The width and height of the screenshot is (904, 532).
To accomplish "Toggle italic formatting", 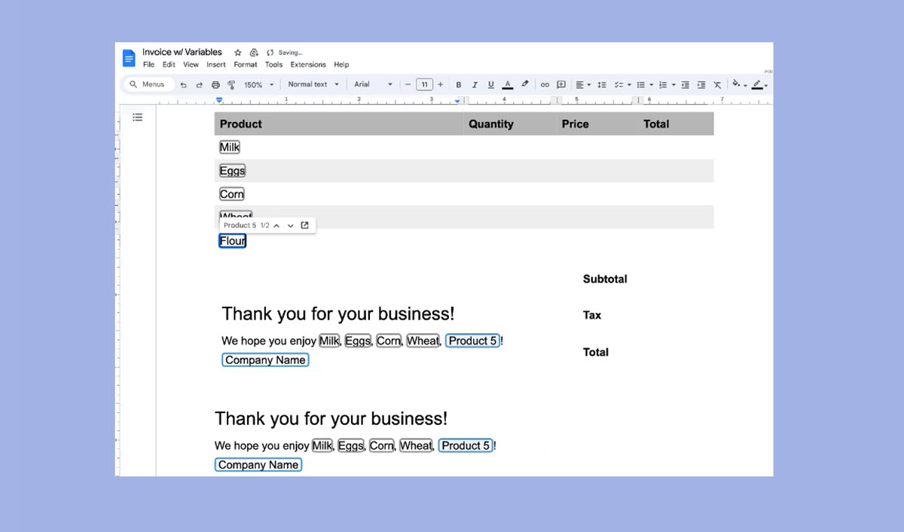I will pos(475,85).
